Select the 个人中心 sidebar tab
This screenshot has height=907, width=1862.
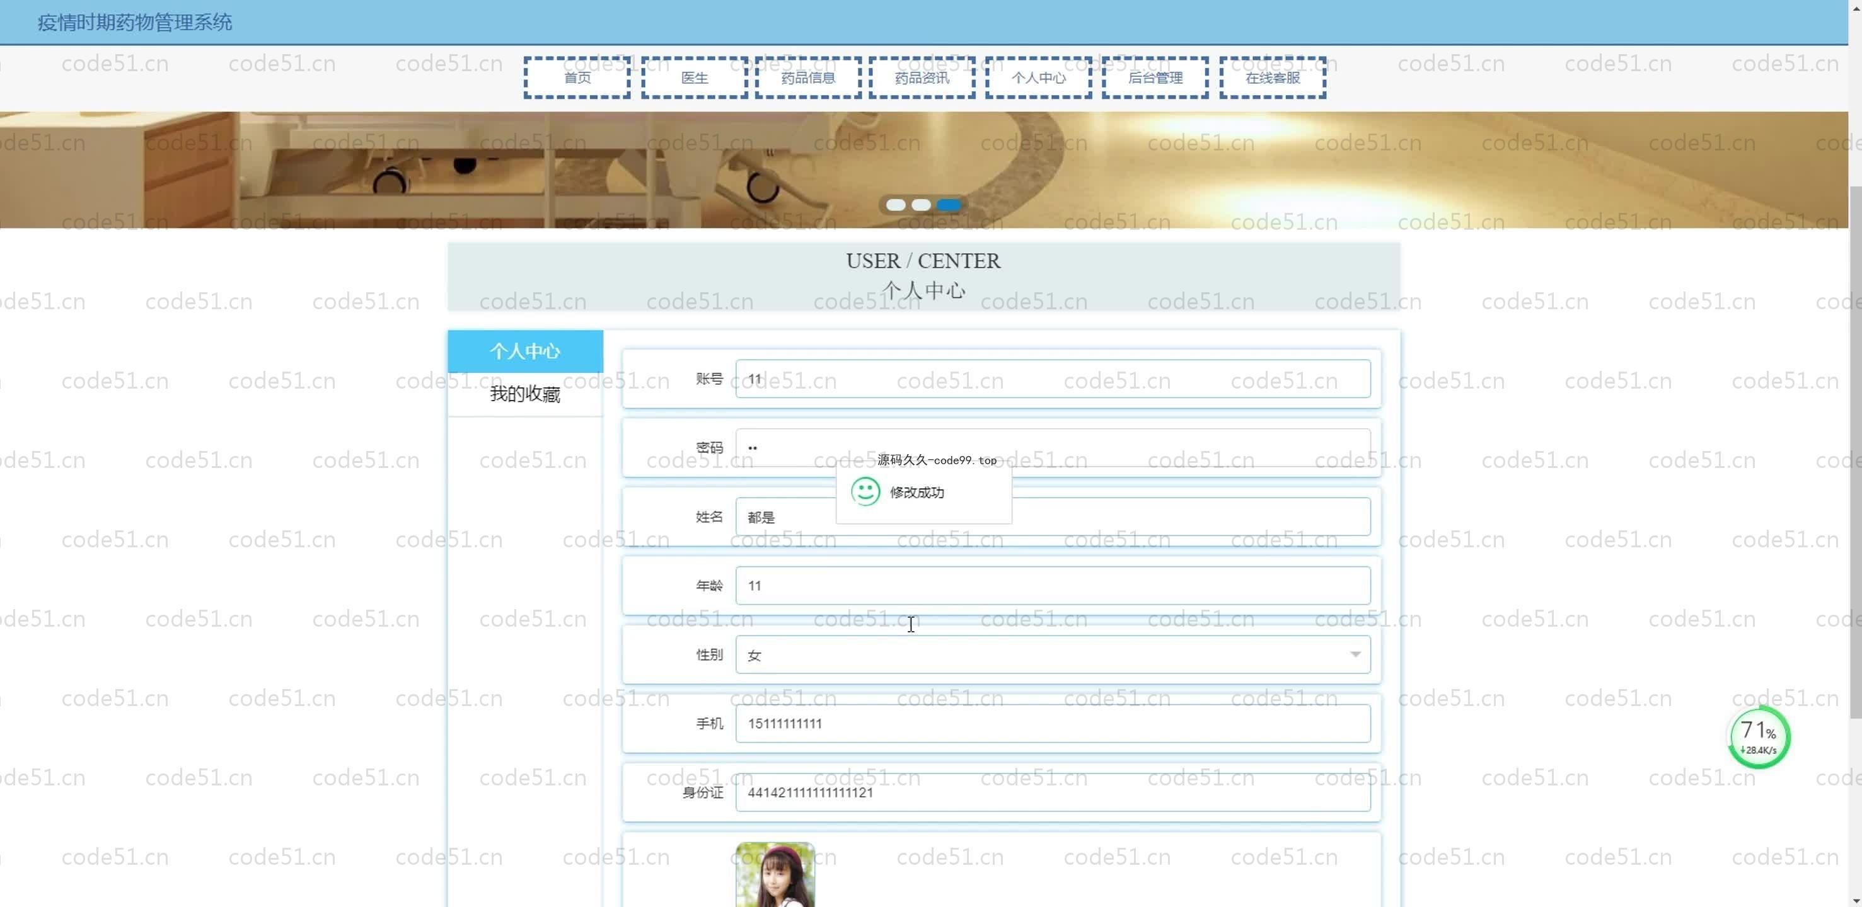click(x=526, y=351)
